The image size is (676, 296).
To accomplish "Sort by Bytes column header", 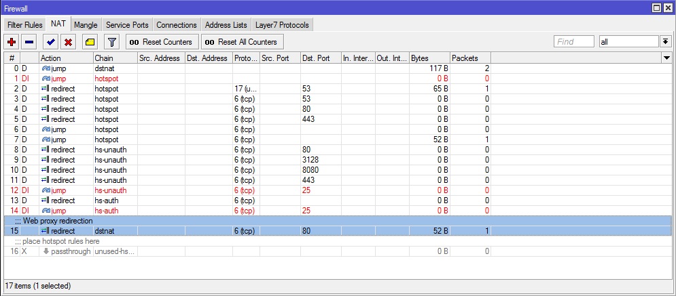I will (x=429, y=58).
